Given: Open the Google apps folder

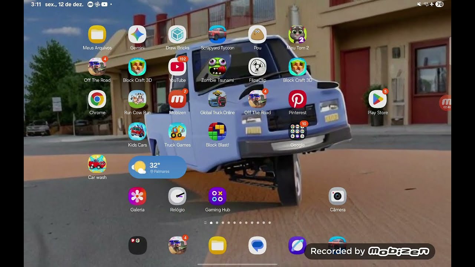Looking at the screenshot, I should point(298,131).
